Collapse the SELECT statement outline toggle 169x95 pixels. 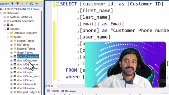pos(58,4)
